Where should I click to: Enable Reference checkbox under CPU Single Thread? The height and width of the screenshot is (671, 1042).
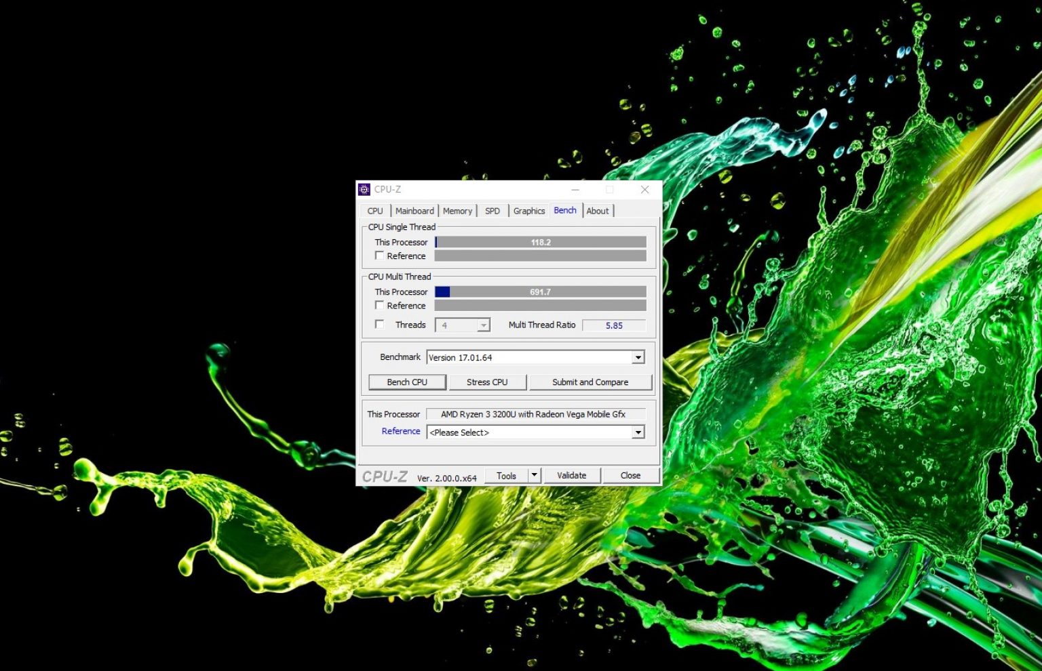click(x=380, y=256)
